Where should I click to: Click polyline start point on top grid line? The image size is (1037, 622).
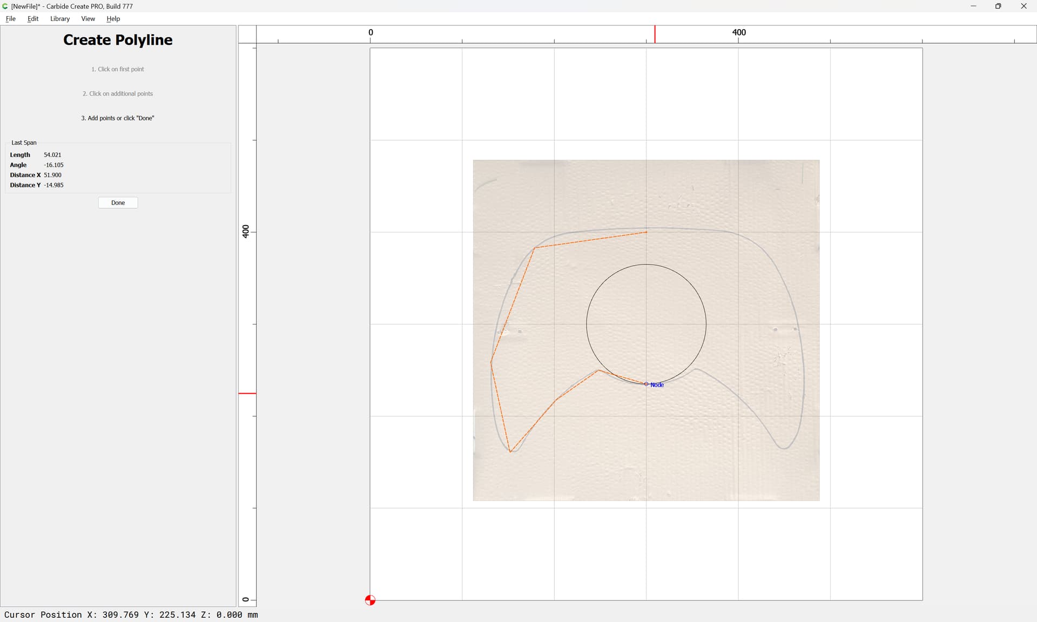tap(647, 232)
